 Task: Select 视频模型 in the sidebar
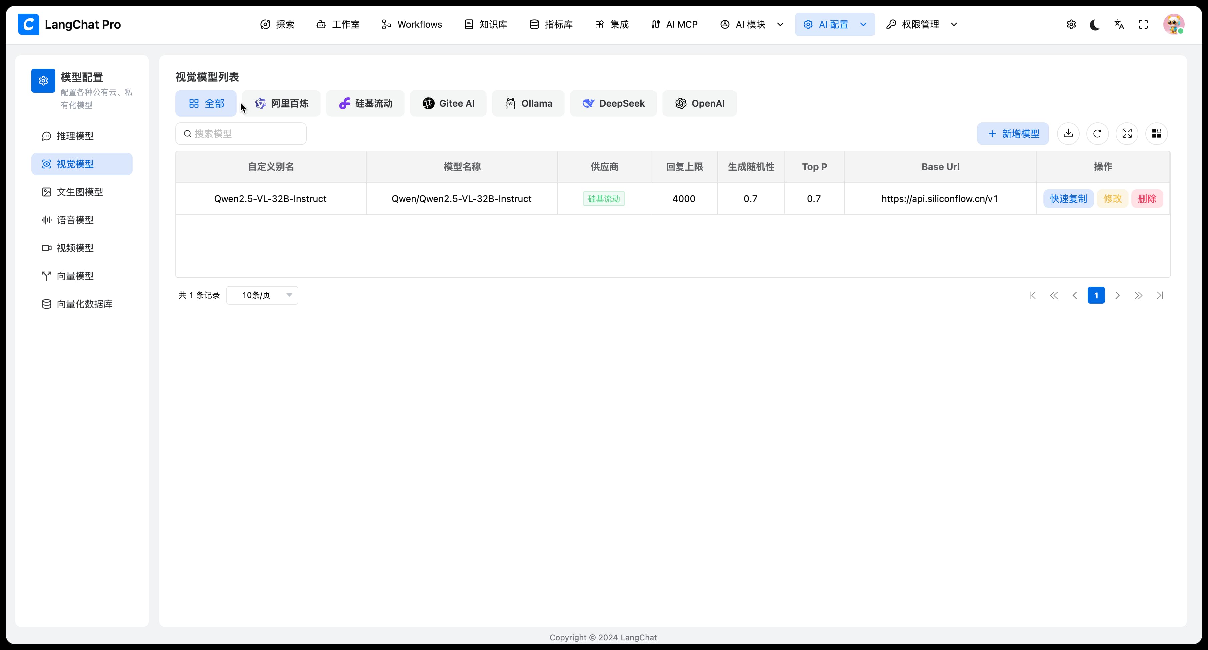click(82, 248)
